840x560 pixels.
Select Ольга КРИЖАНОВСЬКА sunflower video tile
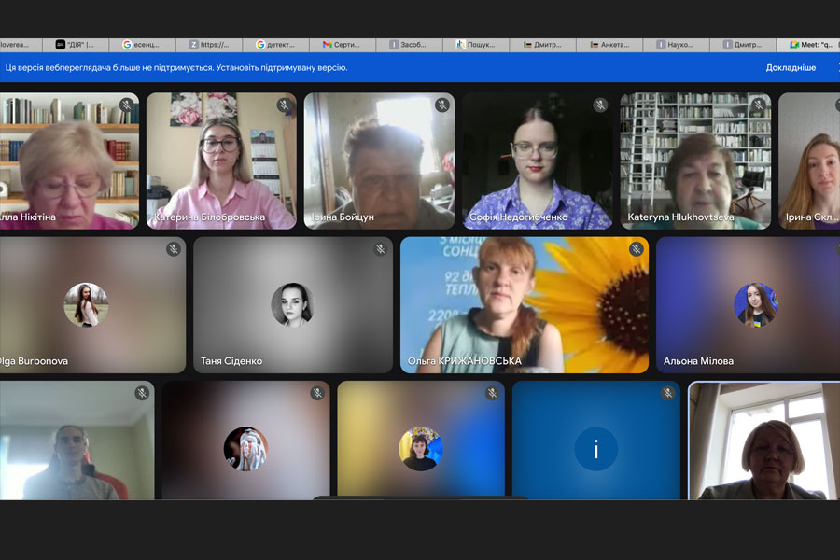[525, 305]
